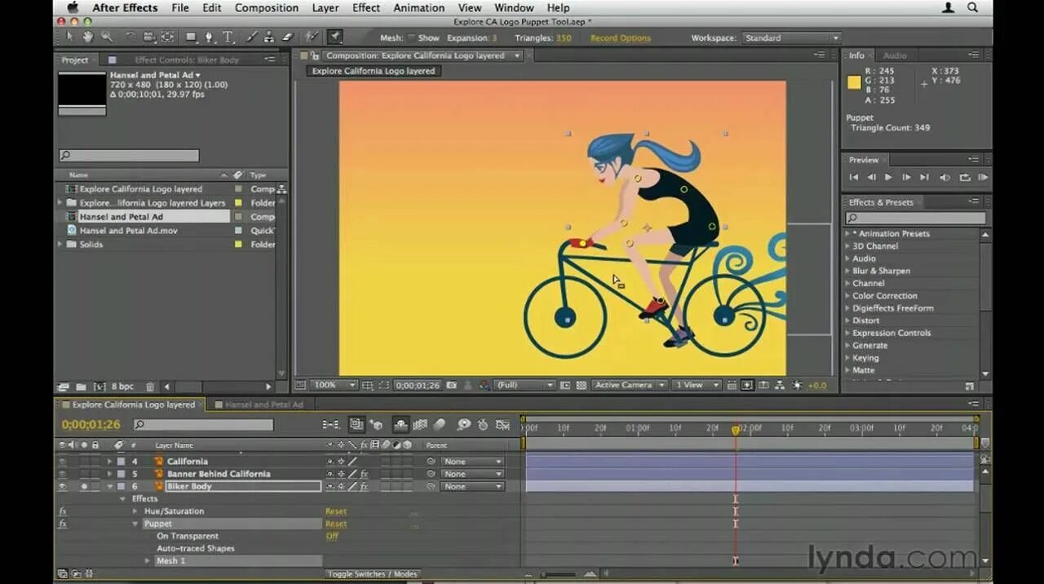Expand Banner Behind California layer triangle

click(x=109, y=474)
